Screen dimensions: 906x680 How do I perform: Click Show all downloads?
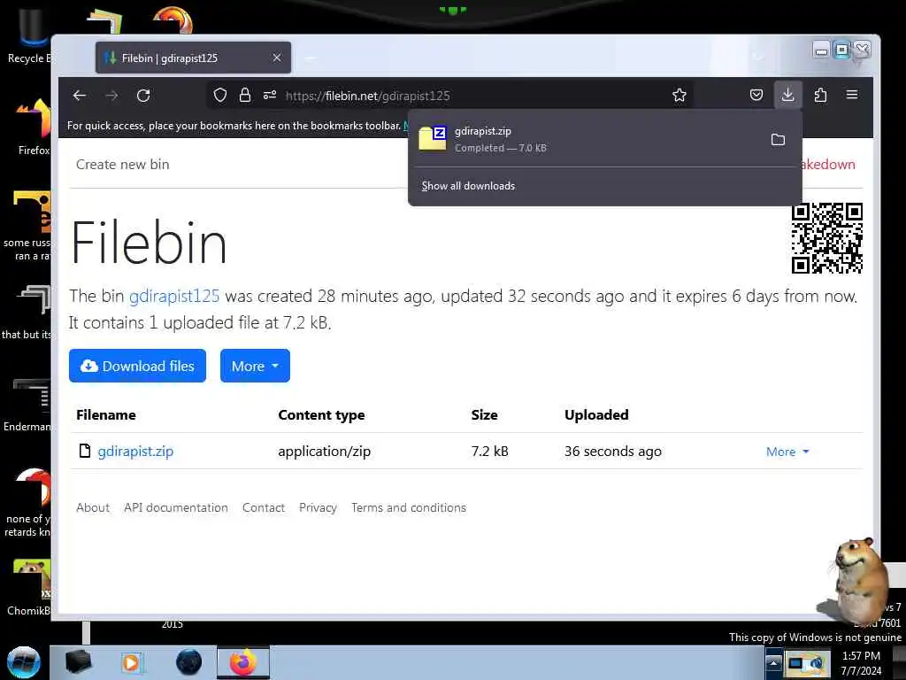(x=468, y=186)
